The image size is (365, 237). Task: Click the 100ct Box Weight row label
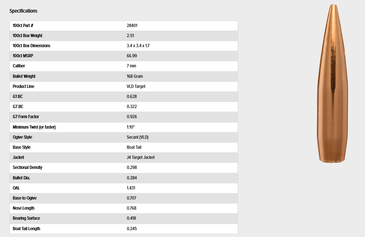point(27,36)
